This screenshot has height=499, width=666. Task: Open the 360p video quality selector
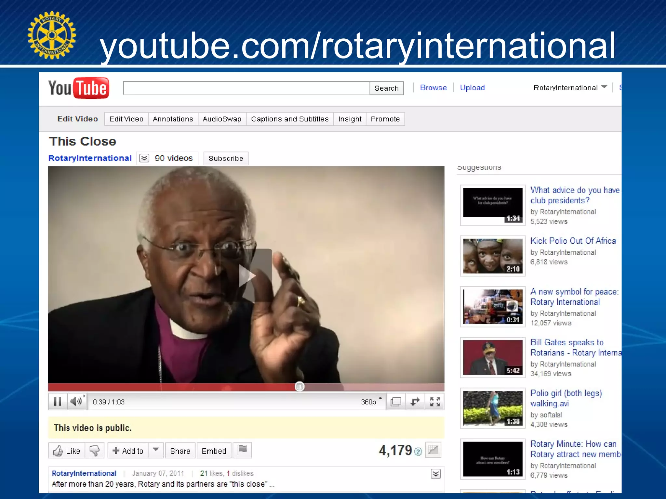[371, 402]
